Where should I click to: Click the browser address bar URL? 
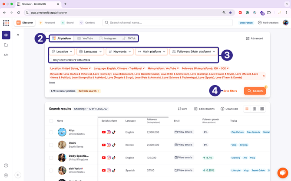[x=49, y=13]
